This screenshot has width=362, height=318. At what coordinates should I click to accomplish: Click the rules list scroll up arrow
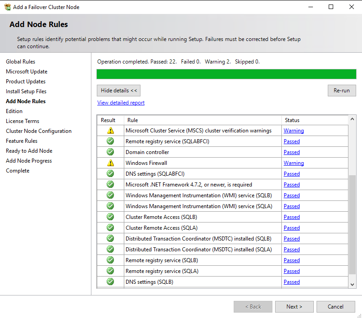click(x=352, y=119)
